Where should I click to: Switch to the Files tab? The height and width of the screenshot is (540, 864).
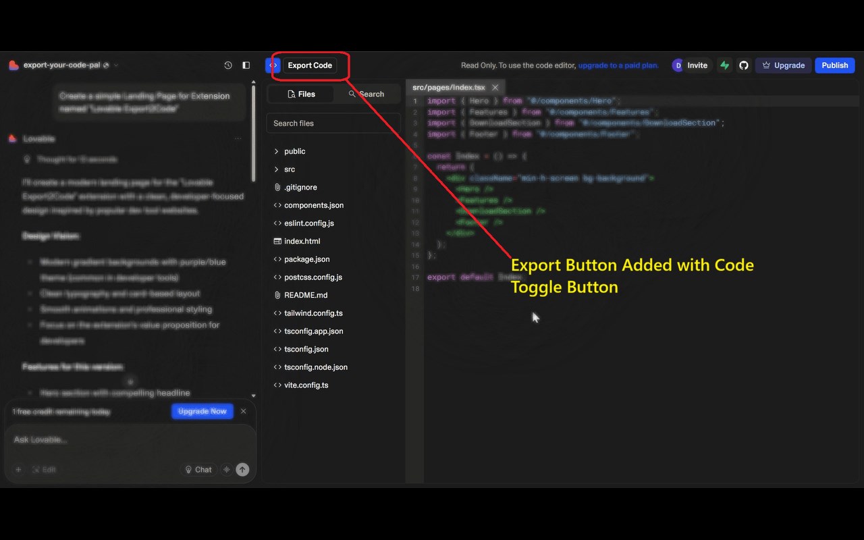tap(301, 94)
